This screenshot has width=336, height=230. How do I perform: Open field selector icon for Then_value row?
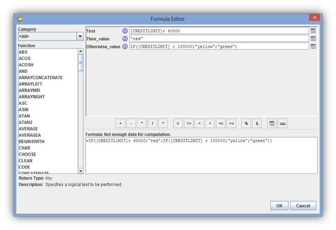313,39
